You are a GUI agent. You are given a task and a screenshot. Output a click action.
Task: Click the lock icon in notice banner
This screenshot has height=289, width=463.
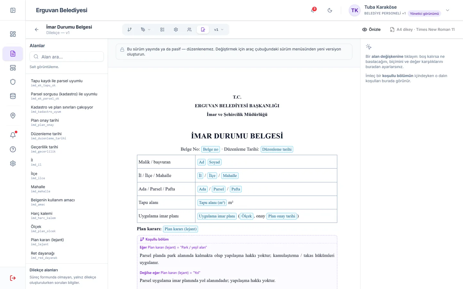[122, 49]
